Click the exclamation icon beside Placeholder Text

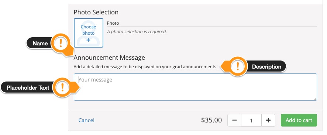[x=62, y=87]
